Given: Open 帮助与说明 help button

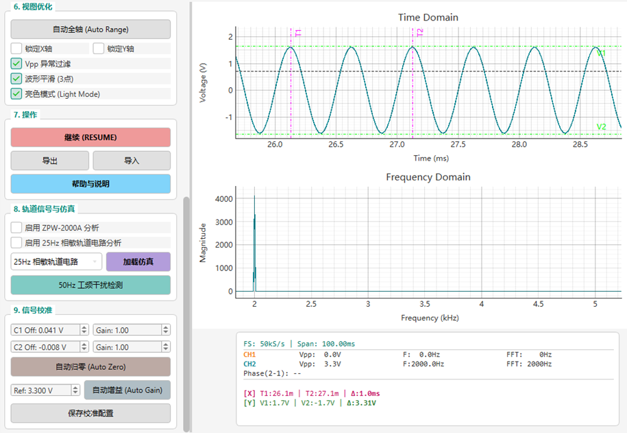Looking at the screenshot, I should tap(90, 184).
